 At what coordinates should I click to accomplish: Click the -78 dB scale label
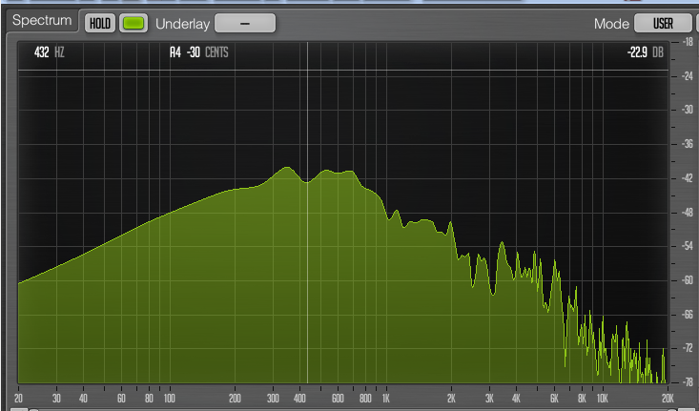pyautogui.click(x=687, y=382)
